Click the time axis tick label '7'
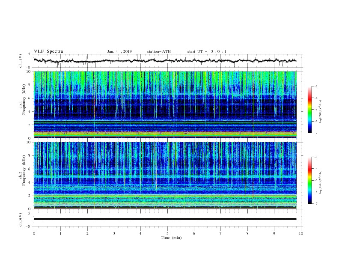The image size is (339, 262). click(221, 233)
